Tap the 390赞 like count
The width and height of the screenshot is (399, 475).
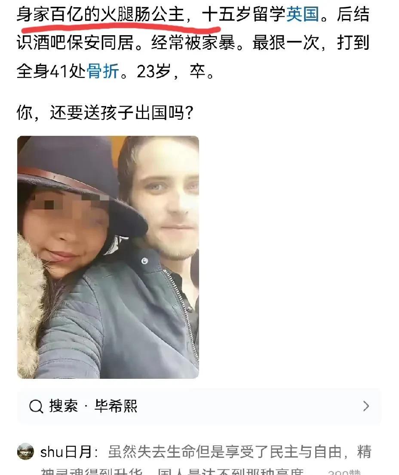coord(344,472)
